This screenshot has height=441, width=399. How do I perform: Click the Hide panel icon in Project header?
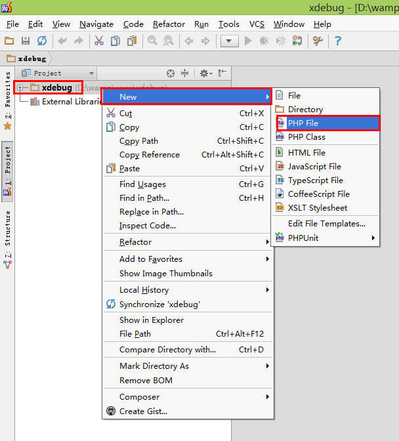[222, 73]
